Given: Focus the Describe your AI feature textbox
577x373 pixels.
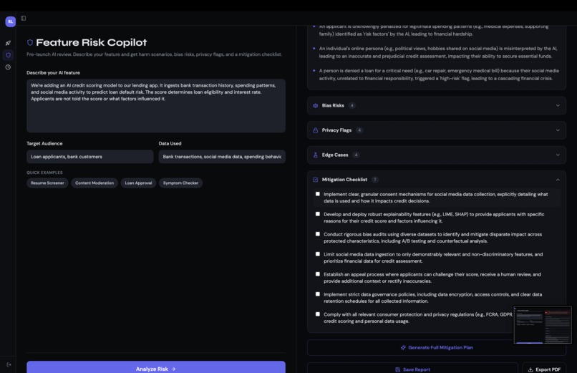Looking at the screenshot, I should point(156,106).
